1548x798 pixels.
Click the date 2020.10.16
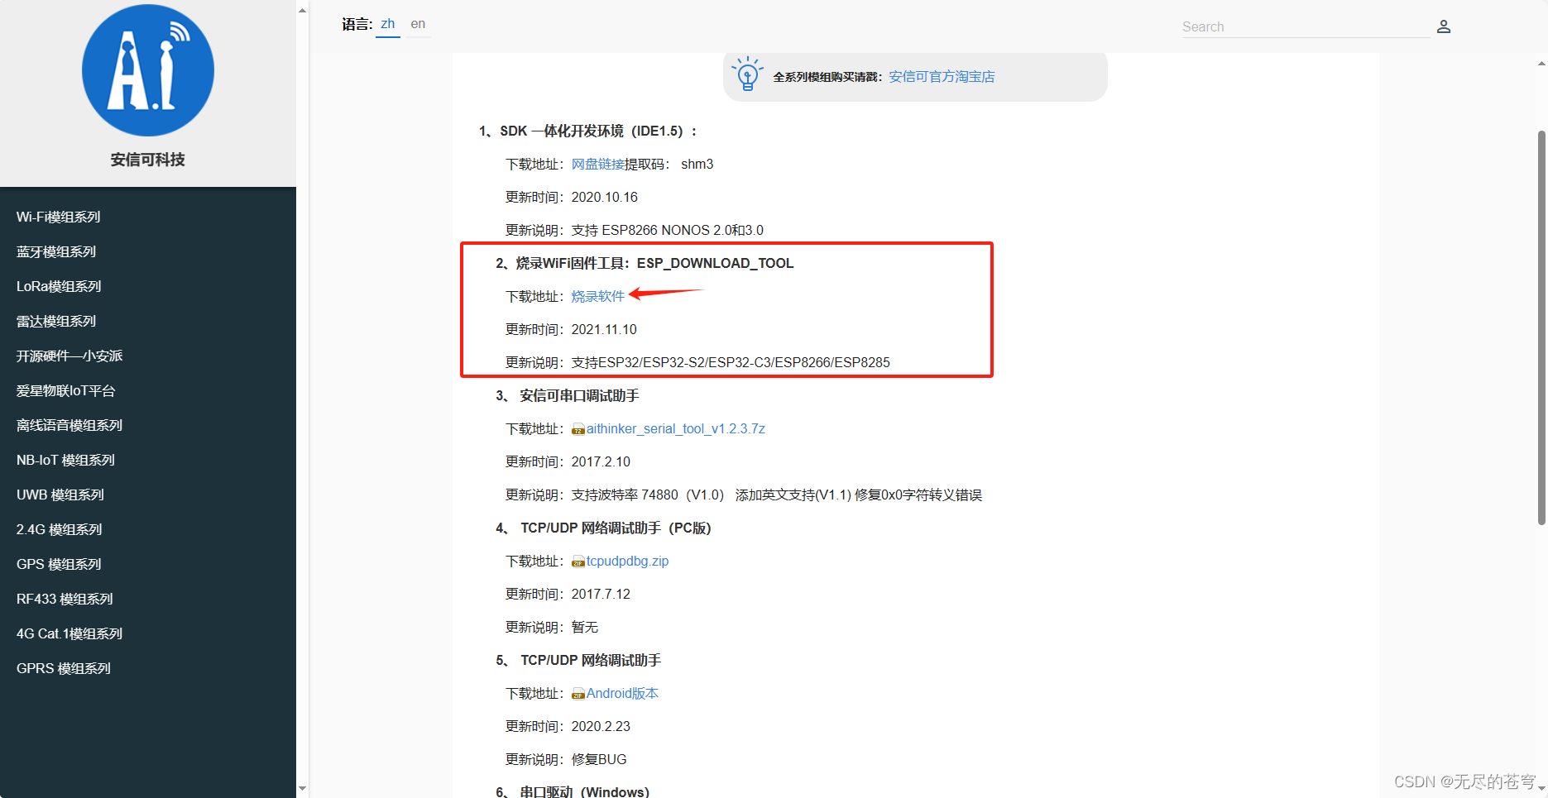(605, 197)
